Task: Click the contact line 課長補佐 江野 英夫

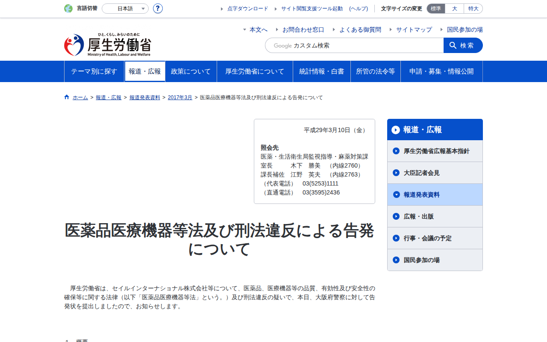Action: pos(312,174)
